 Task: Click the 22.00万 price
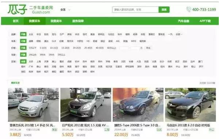coord(121,135)
